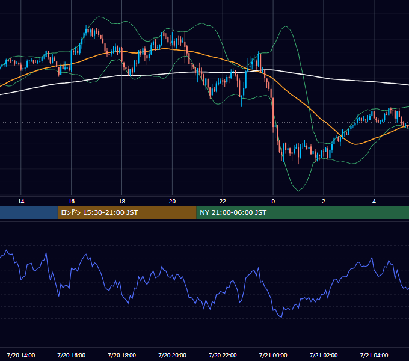Image resolution: width=409 pixels, height=361 pixels.
Task: Click the 7/21 02:00 indicator axis label
Action: [324, 355]
